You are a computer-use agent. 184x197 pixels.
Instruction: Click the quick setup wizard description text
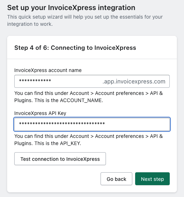pyautogui.click(x=85, y=20)
